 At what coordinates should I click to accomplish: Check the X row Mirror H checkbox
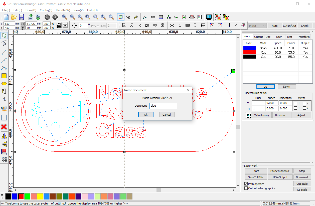pos(295,103)
